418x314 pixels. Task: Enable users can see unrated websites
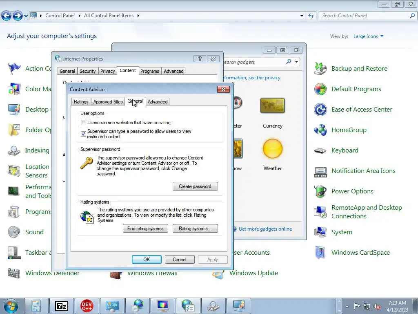[x=83, y=123]
